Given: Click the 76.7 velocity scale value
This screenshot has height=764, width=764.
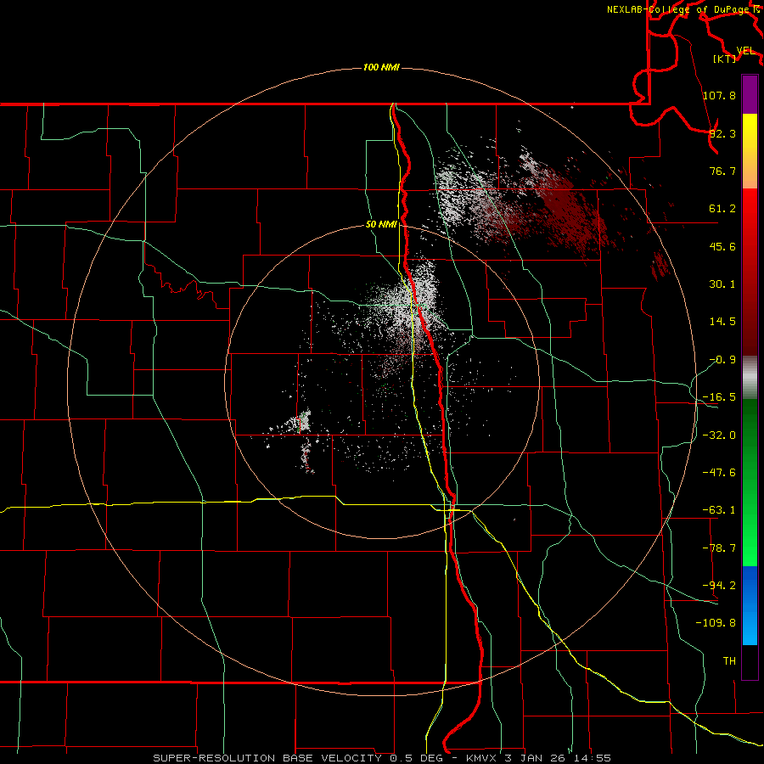Looking at the screenshot, I should point(722,171).
